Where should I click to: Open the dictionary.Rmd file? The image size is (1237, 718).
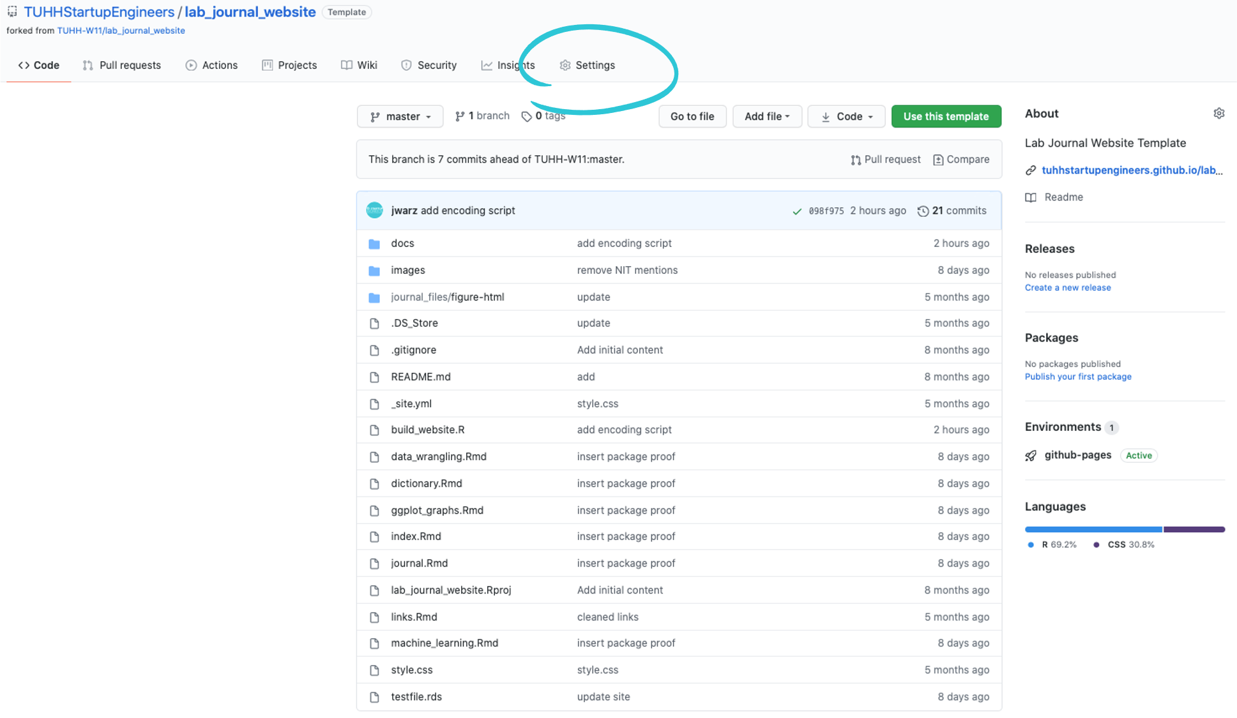[427, 483]
